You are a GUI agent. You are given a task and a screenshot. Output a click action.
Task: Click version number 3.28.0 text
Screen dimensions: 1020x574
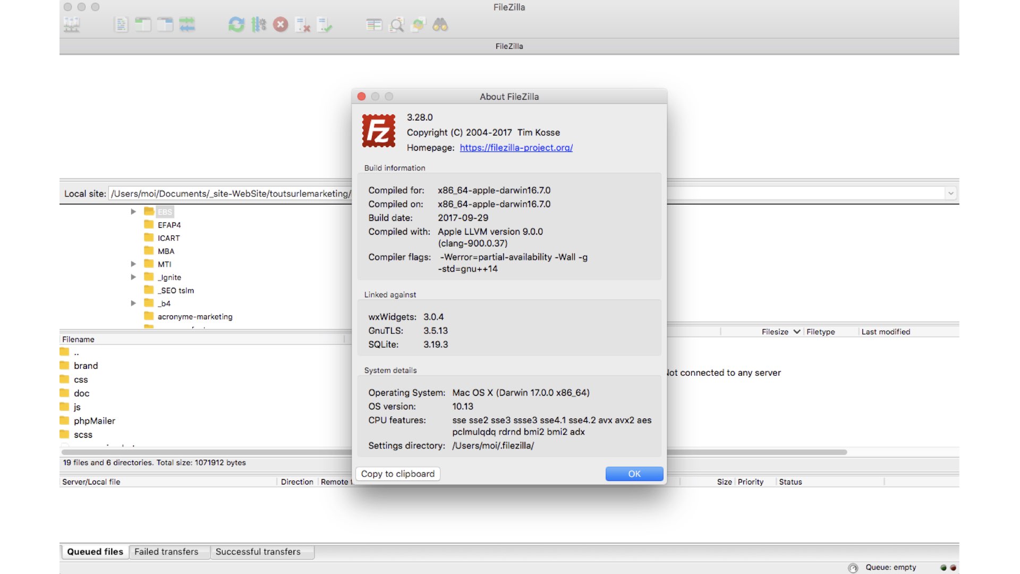420,117
